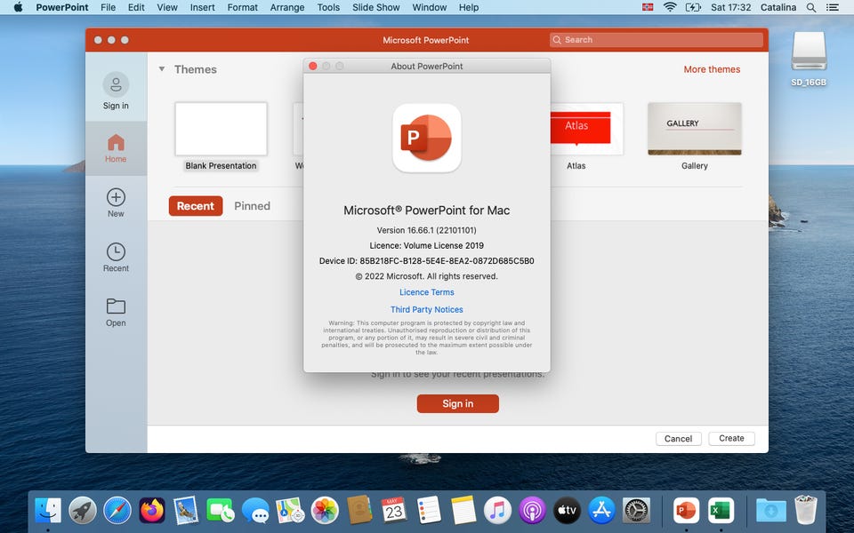This screenshot has height=533, width=854.
Task: Close the About PowerPoint dialog
Action: pos(312,66)
